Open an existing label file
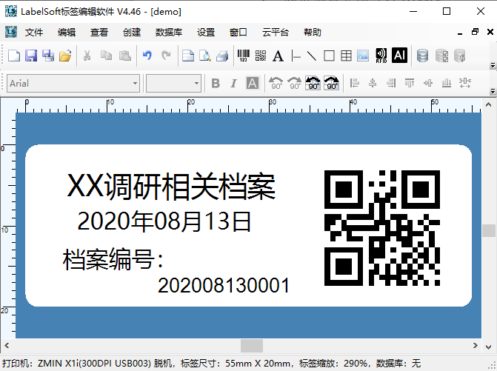 click(x=65, y=56)
